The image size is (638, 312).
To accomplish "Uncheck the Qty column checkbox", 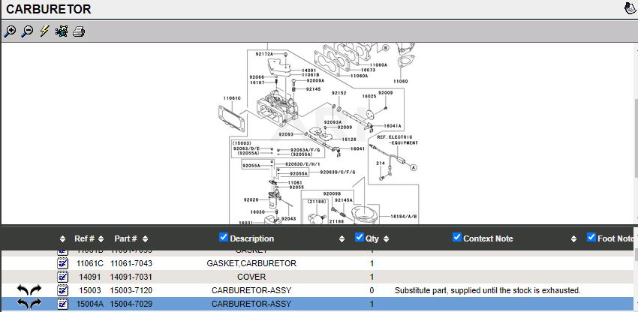I will coord(360,238).
